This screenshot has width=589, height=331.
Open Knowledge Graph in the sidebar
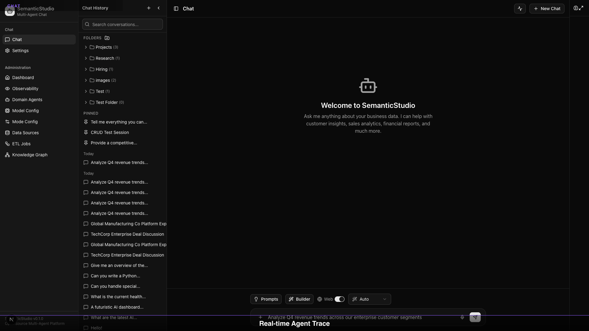click(30, 155)
